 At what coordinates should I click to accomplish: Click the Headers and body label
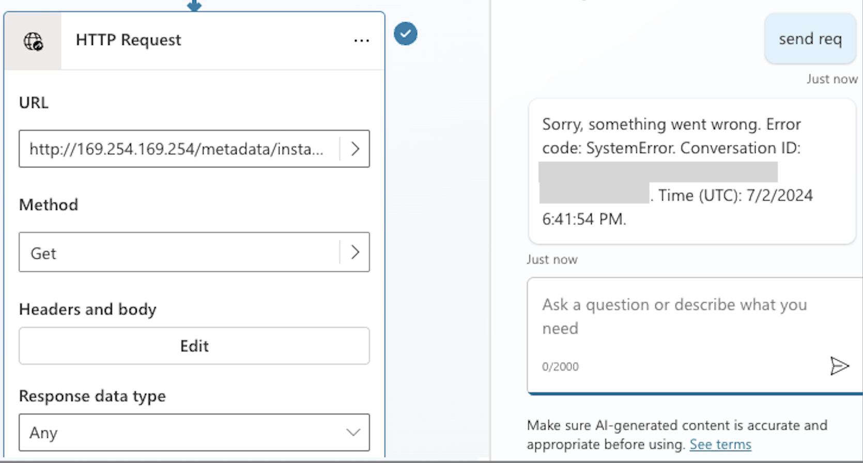click(x=87, y=309)
